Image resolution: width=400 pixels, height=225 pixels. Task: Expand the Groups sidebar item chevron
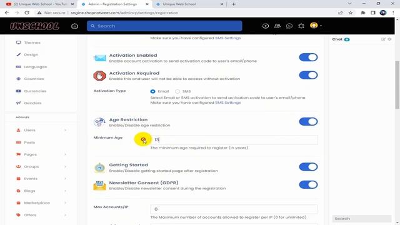65,167
